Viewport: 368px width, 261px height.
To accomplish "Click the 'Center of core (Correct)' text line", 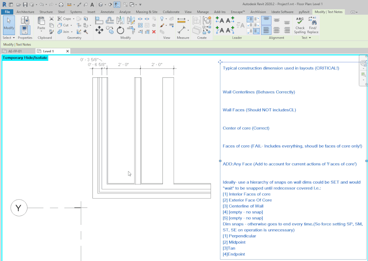I will pyautogui.click(x=246, y=128).
